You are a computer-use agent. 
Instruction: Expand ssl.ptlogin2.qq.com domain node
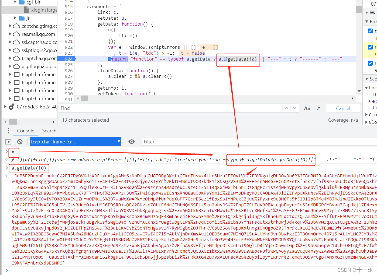click(10, 50)
